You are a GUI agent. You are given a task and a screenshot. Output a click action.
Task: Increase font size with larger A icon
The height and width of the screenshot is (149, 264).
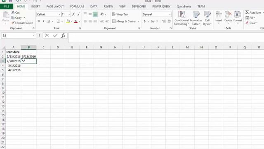tap(73, 14)
